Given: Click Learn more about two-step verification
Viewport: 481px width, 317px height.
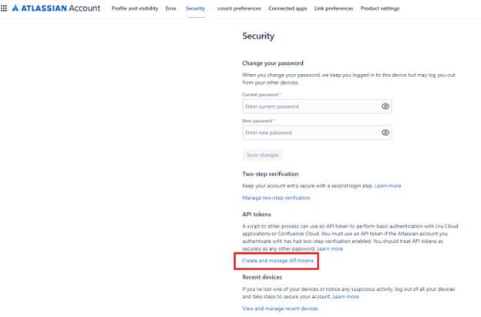Looking at the screenshot, I should tap(388, 186).
